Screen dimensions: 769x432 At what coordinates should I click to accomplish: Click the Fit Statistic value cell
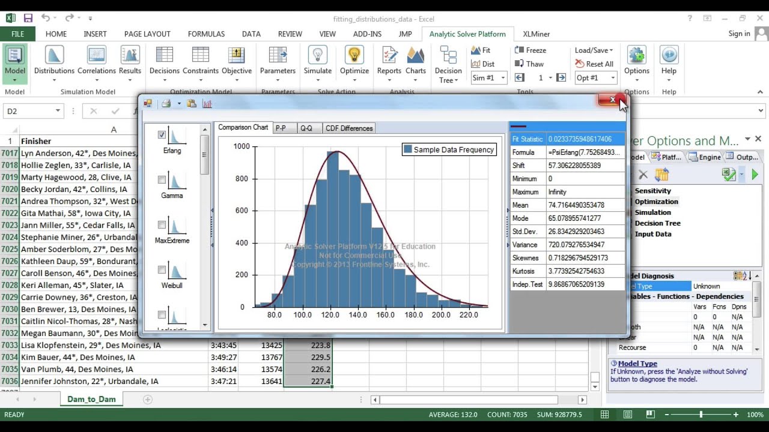coord(585,139)
